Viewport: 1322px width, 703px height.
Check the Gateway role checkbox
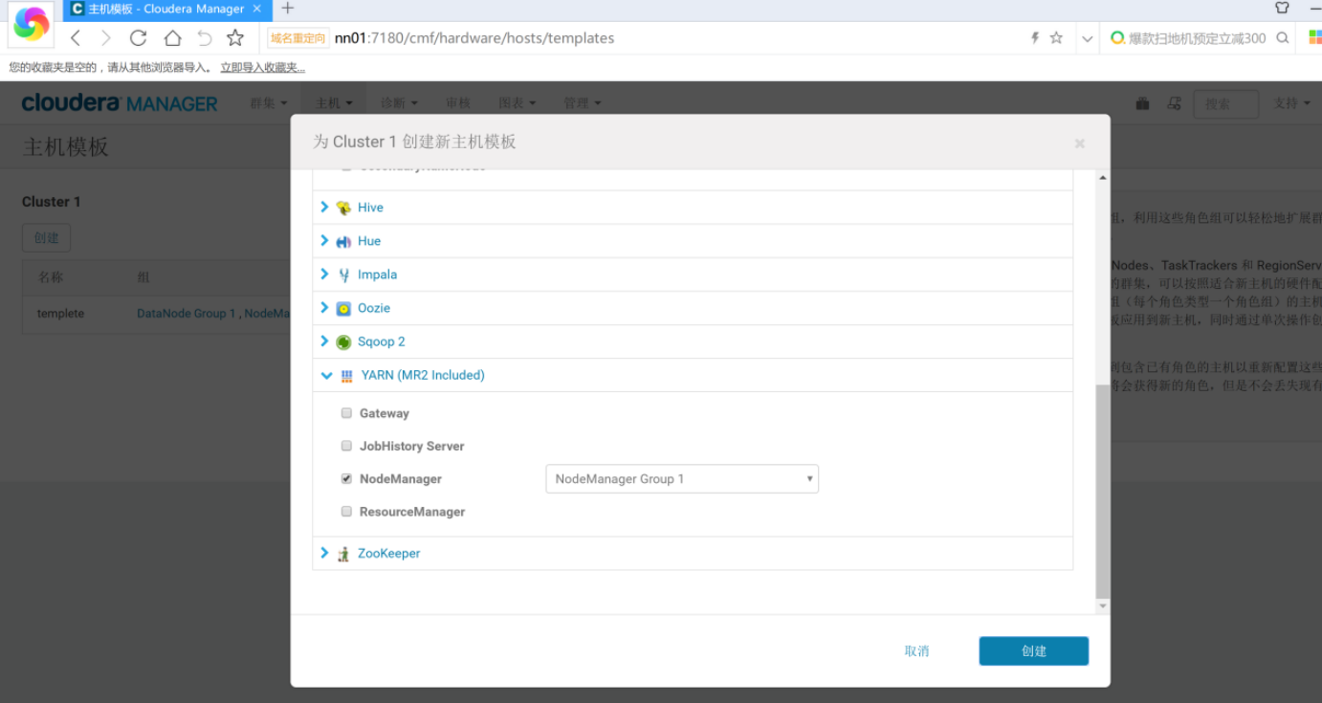pyautogui.click(x=346, y=413)
